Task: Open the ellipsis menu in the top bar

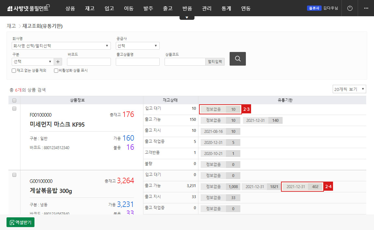Action: [x=366, y=8]
